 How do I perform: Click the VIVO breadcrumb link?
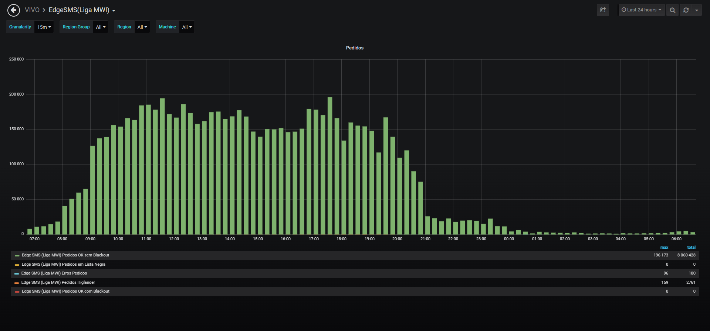point(32,10)
